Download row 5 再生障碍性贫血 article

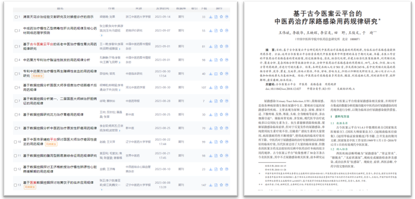tap(210, 74)
